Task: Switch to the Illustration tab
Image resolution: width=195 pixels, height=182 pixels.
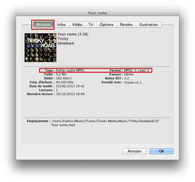Action: (x=148, y=24)
